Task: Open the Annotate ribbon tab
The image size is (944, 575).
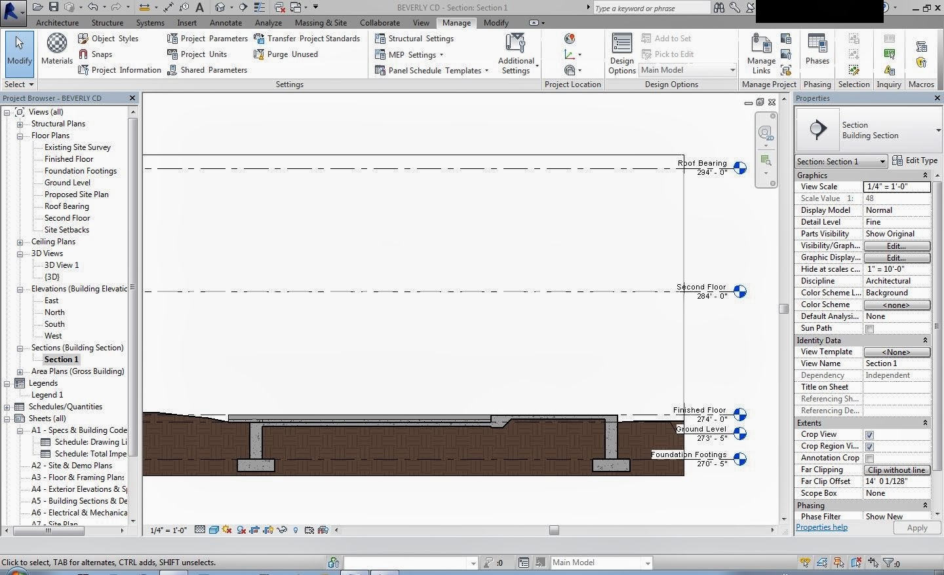Action: pos(226,22)
